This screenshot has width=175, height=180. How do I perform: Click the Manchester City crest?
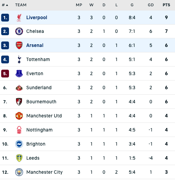[x=19, y=172]
